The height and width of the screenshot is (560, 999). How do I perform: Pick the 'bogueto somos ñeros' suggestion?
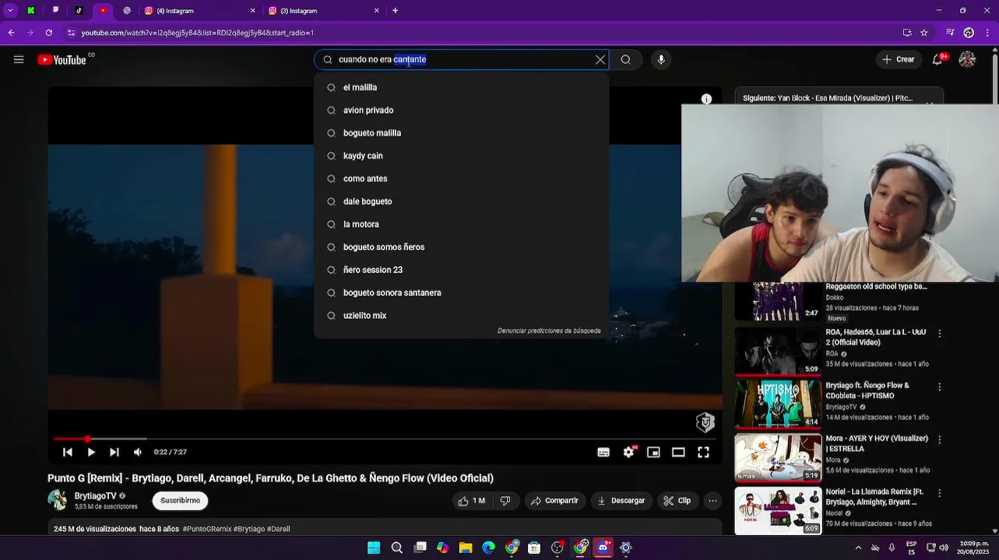pos(461,247)
